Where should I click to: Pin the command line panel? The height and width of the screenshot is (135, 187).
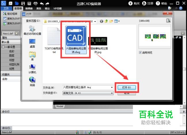[184, 112]
